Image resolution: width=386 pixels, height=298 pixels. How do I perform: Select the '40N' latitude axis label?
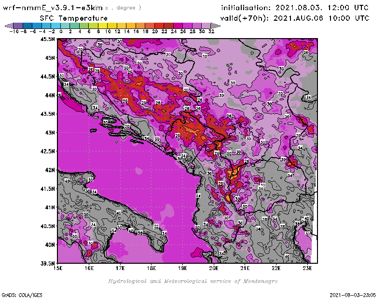[50, 245]
